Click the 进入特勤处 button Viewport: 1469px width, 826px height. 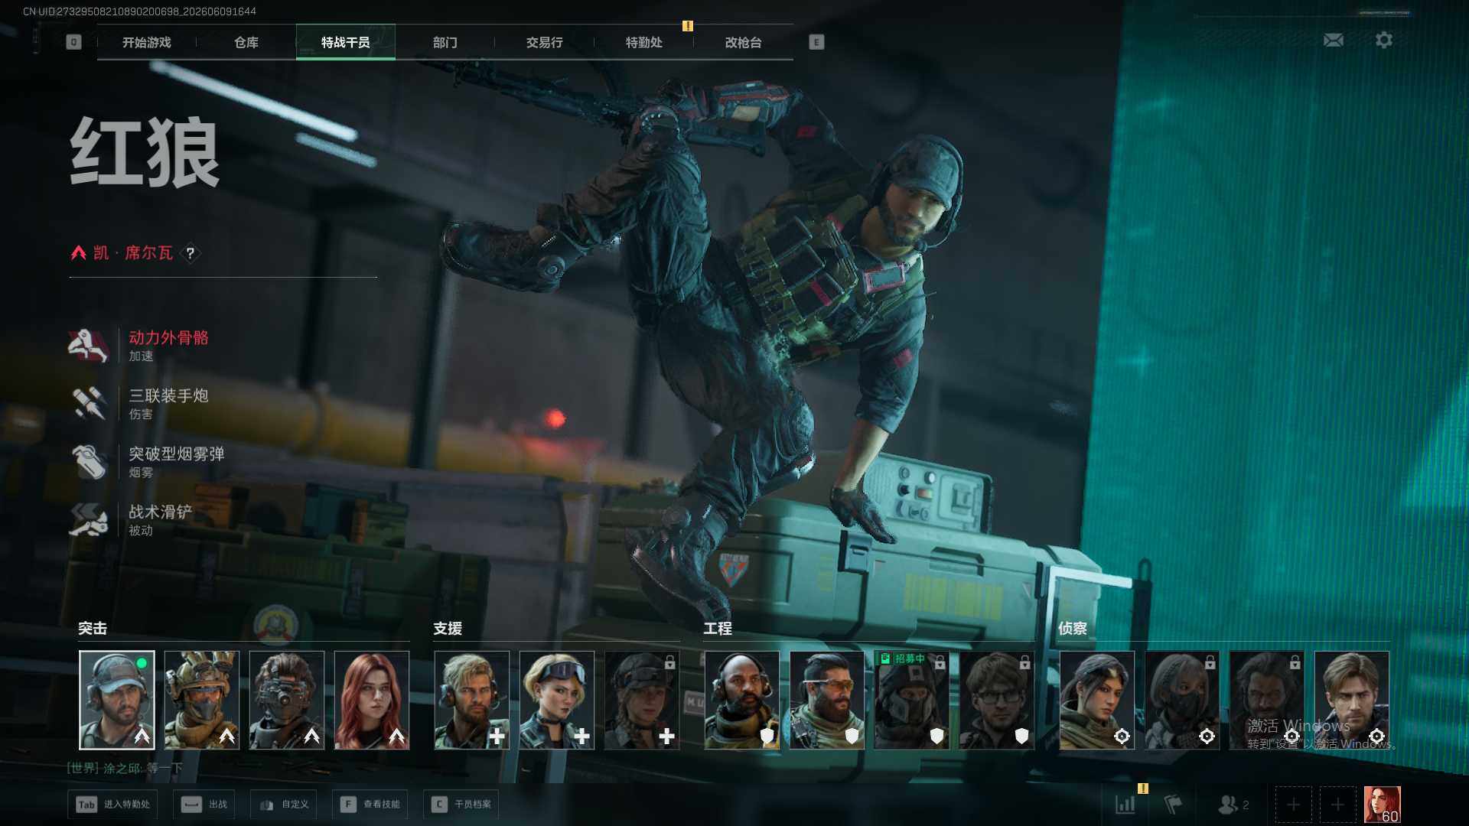click(112, 805)
